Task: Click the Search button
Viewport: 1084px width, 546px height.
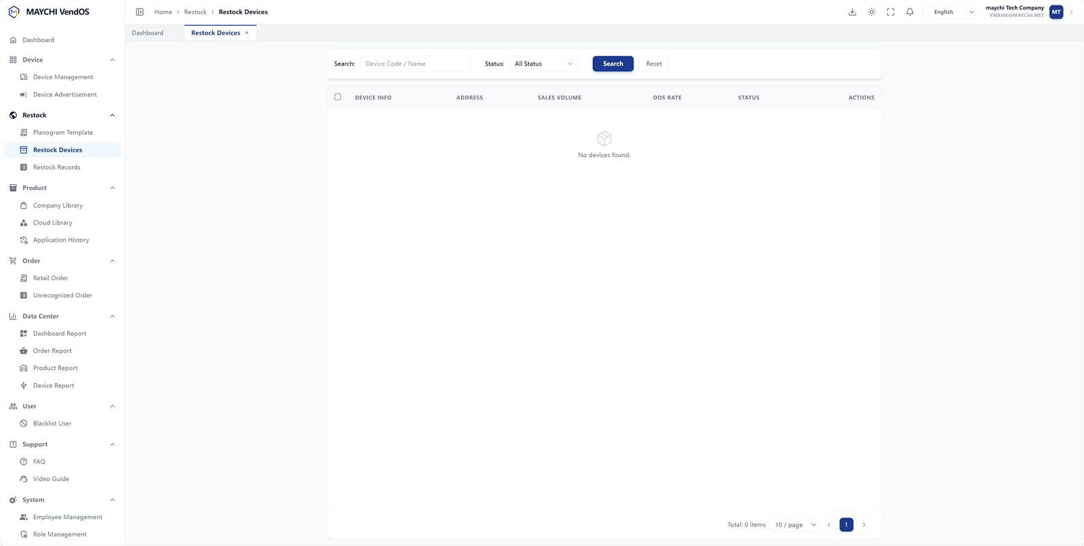Action: tap(613, 64)
